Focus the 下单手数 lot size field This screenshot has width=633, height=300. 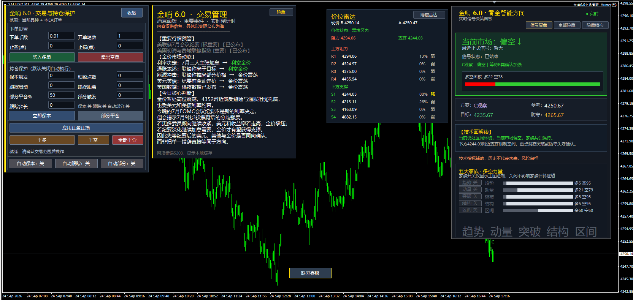[62, 36]
